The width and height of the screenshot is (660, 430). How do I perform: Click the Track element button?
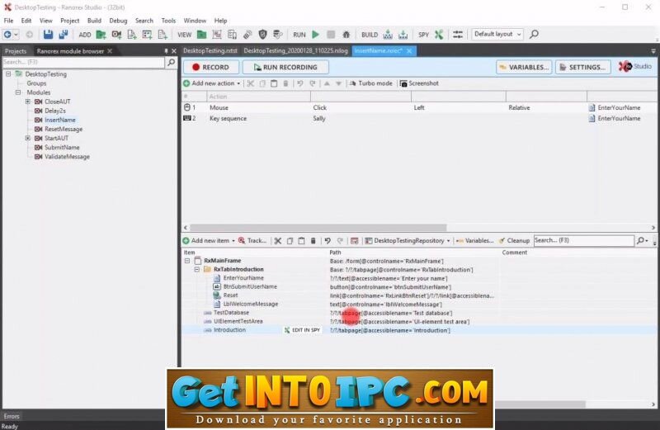tap(252, 240)
